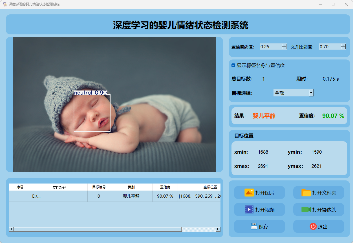Click the green camera icon for 打开摄像头
The image size is (353, 243).
pos(306,209)
